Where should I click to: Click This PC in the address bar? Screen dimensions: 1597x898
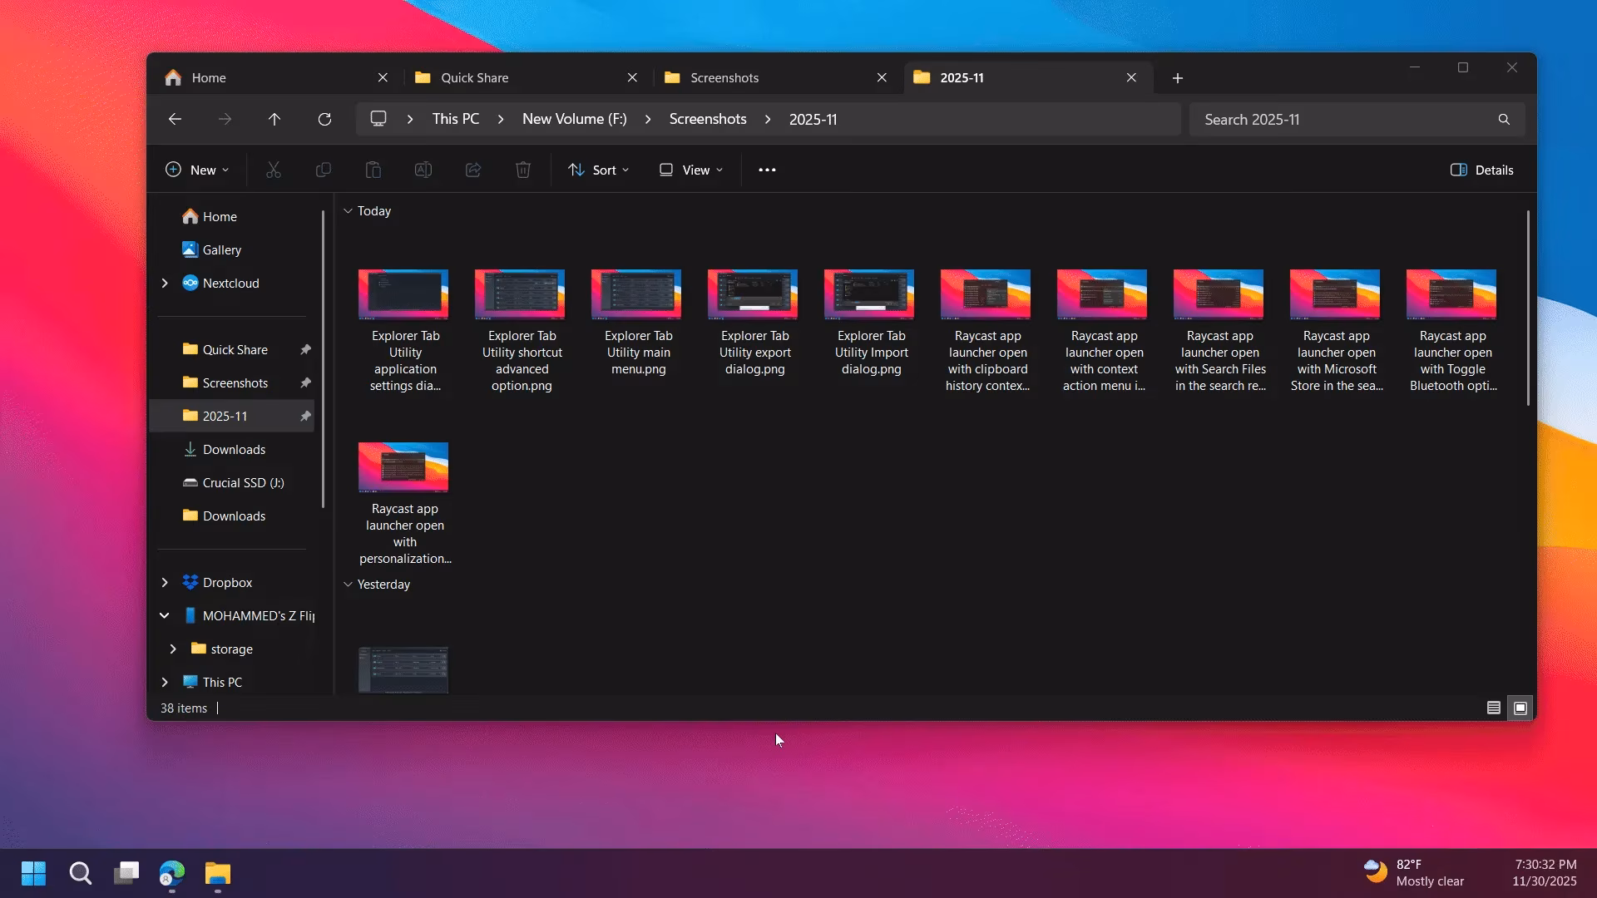coord(456,119)
